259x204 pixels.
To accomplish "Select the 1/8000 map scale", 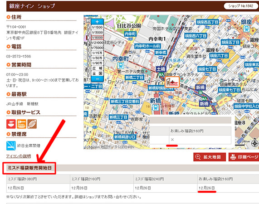I will point(97,38).
